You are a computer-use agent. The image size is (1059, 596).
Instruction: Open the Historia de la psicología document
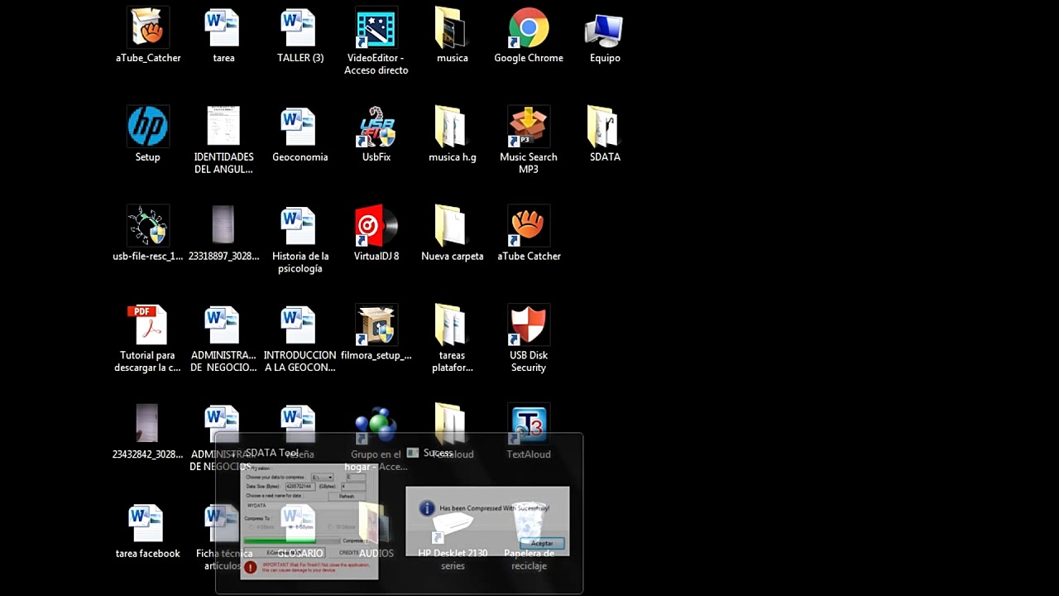299,238
